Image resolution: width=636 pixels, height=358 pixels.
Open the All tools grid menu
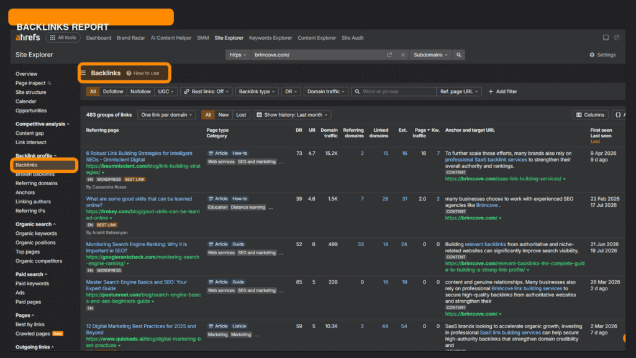pos(63,38)
